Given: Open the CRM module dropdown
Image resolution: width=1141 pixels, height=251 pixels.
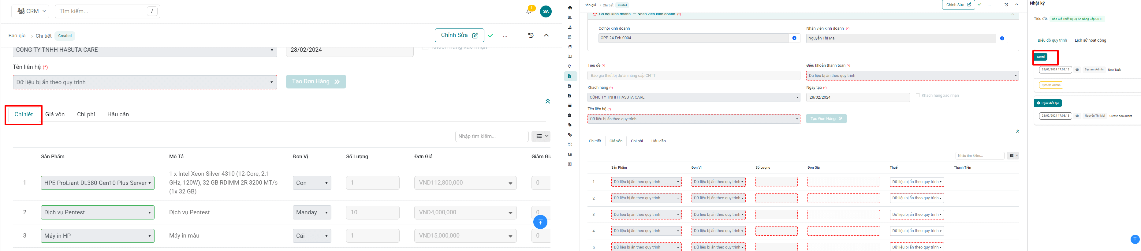Looking at the screenshot, I should (32, 11).
